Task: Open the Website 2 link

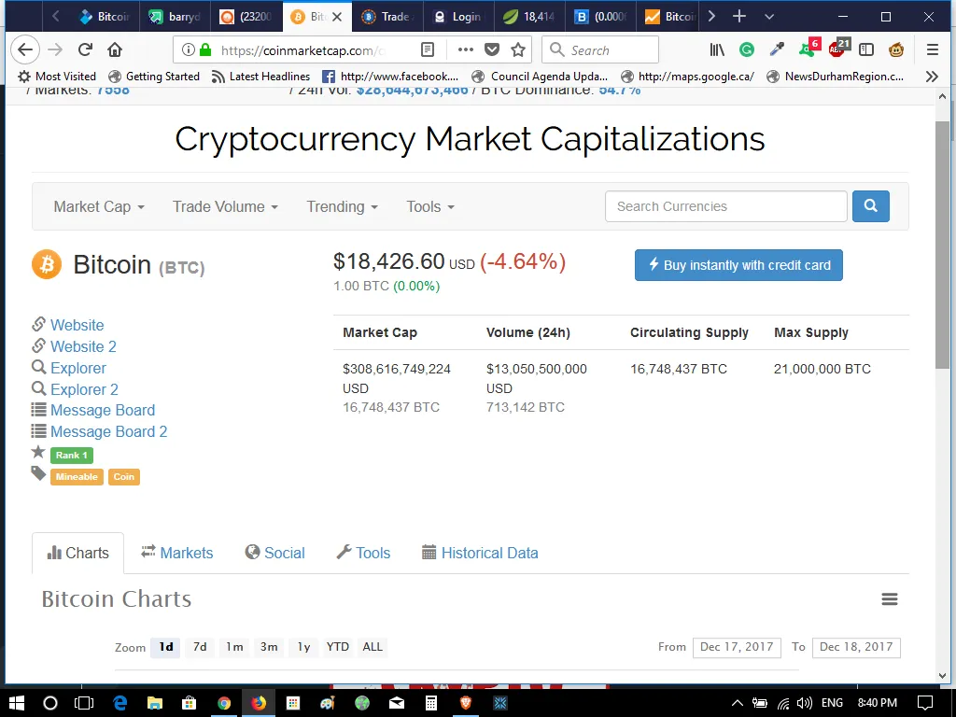Action: point(83,346)
